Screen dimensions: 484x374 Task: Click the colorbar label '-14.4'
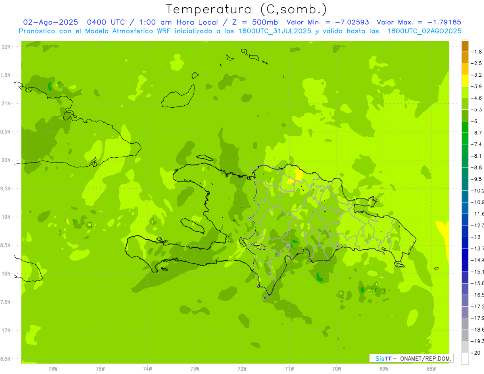(x=478, y=260)
